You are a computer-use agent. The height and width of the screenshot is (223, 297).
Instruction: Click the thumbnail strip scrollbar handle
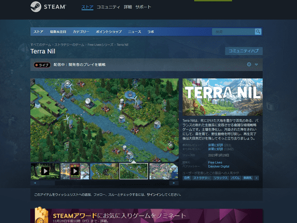pos(47,183)
